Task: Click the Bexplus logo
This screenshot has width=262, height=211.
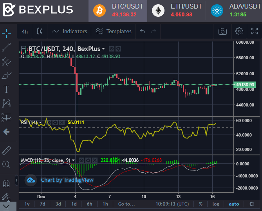Action: [38, 9]
